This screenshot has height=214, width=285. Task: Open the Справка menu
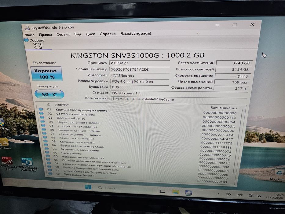click(x=108, y=34)
